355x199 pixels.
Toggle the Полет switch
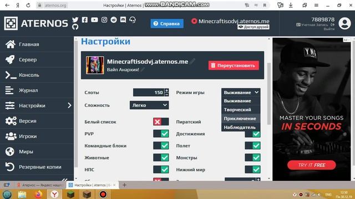pyautogui.click(x=252, y=145)
